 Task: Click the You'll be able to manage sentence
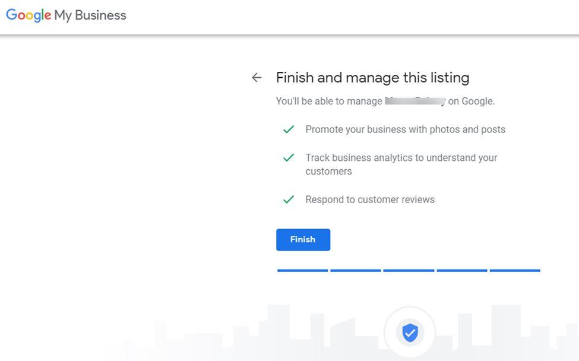[x=329, y=102]
